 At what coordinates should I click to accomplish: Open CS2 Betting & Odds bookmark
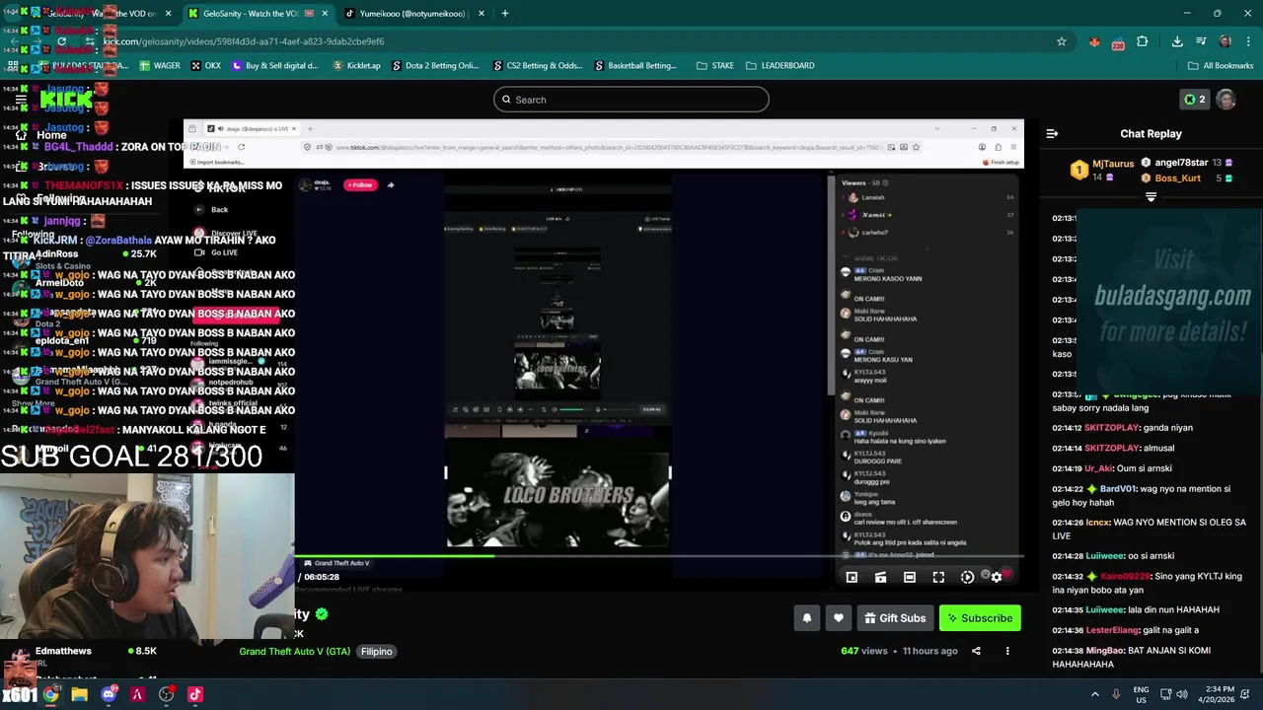(537, 66)
